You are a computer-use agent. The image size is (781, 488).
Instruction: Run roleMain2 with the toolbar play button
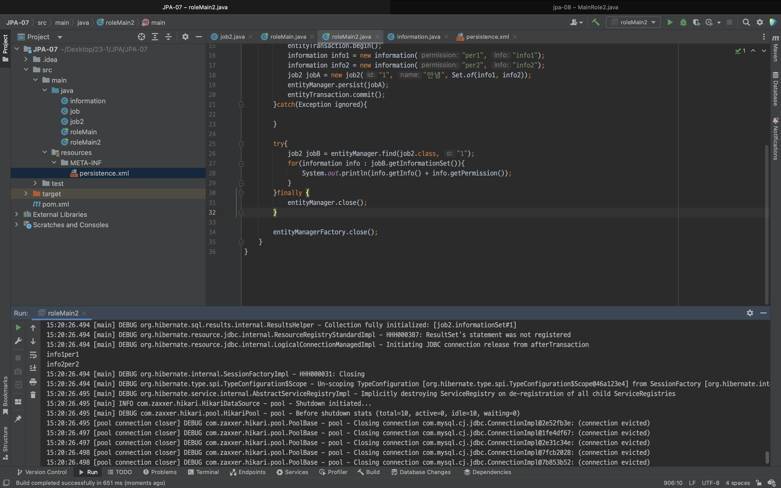pos(670,22)
